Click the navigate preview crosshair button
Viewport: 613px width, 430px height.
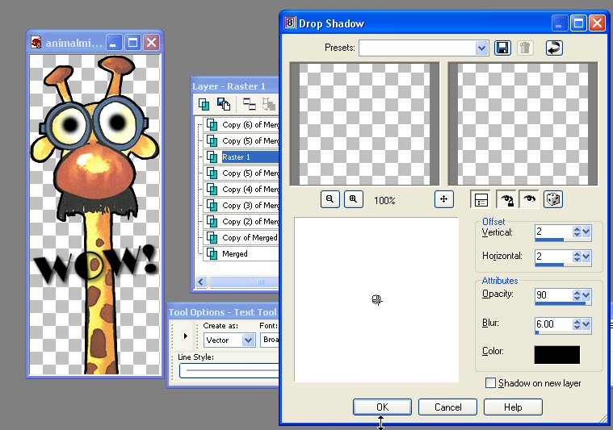point(443,199)
